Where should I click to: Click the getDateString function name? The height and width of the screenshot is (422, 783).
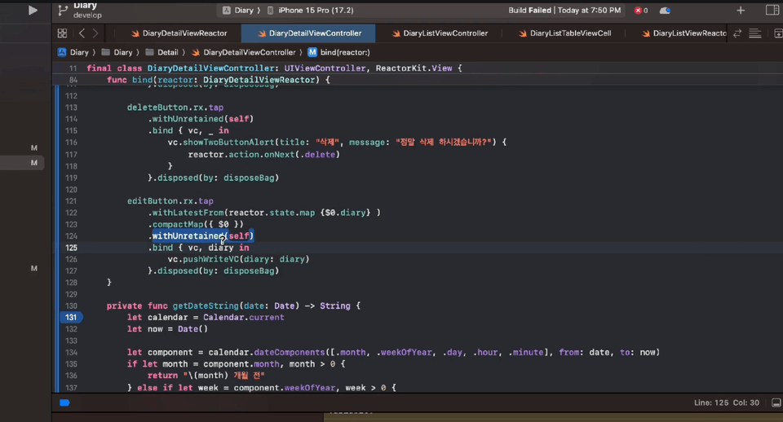[206, 306]
